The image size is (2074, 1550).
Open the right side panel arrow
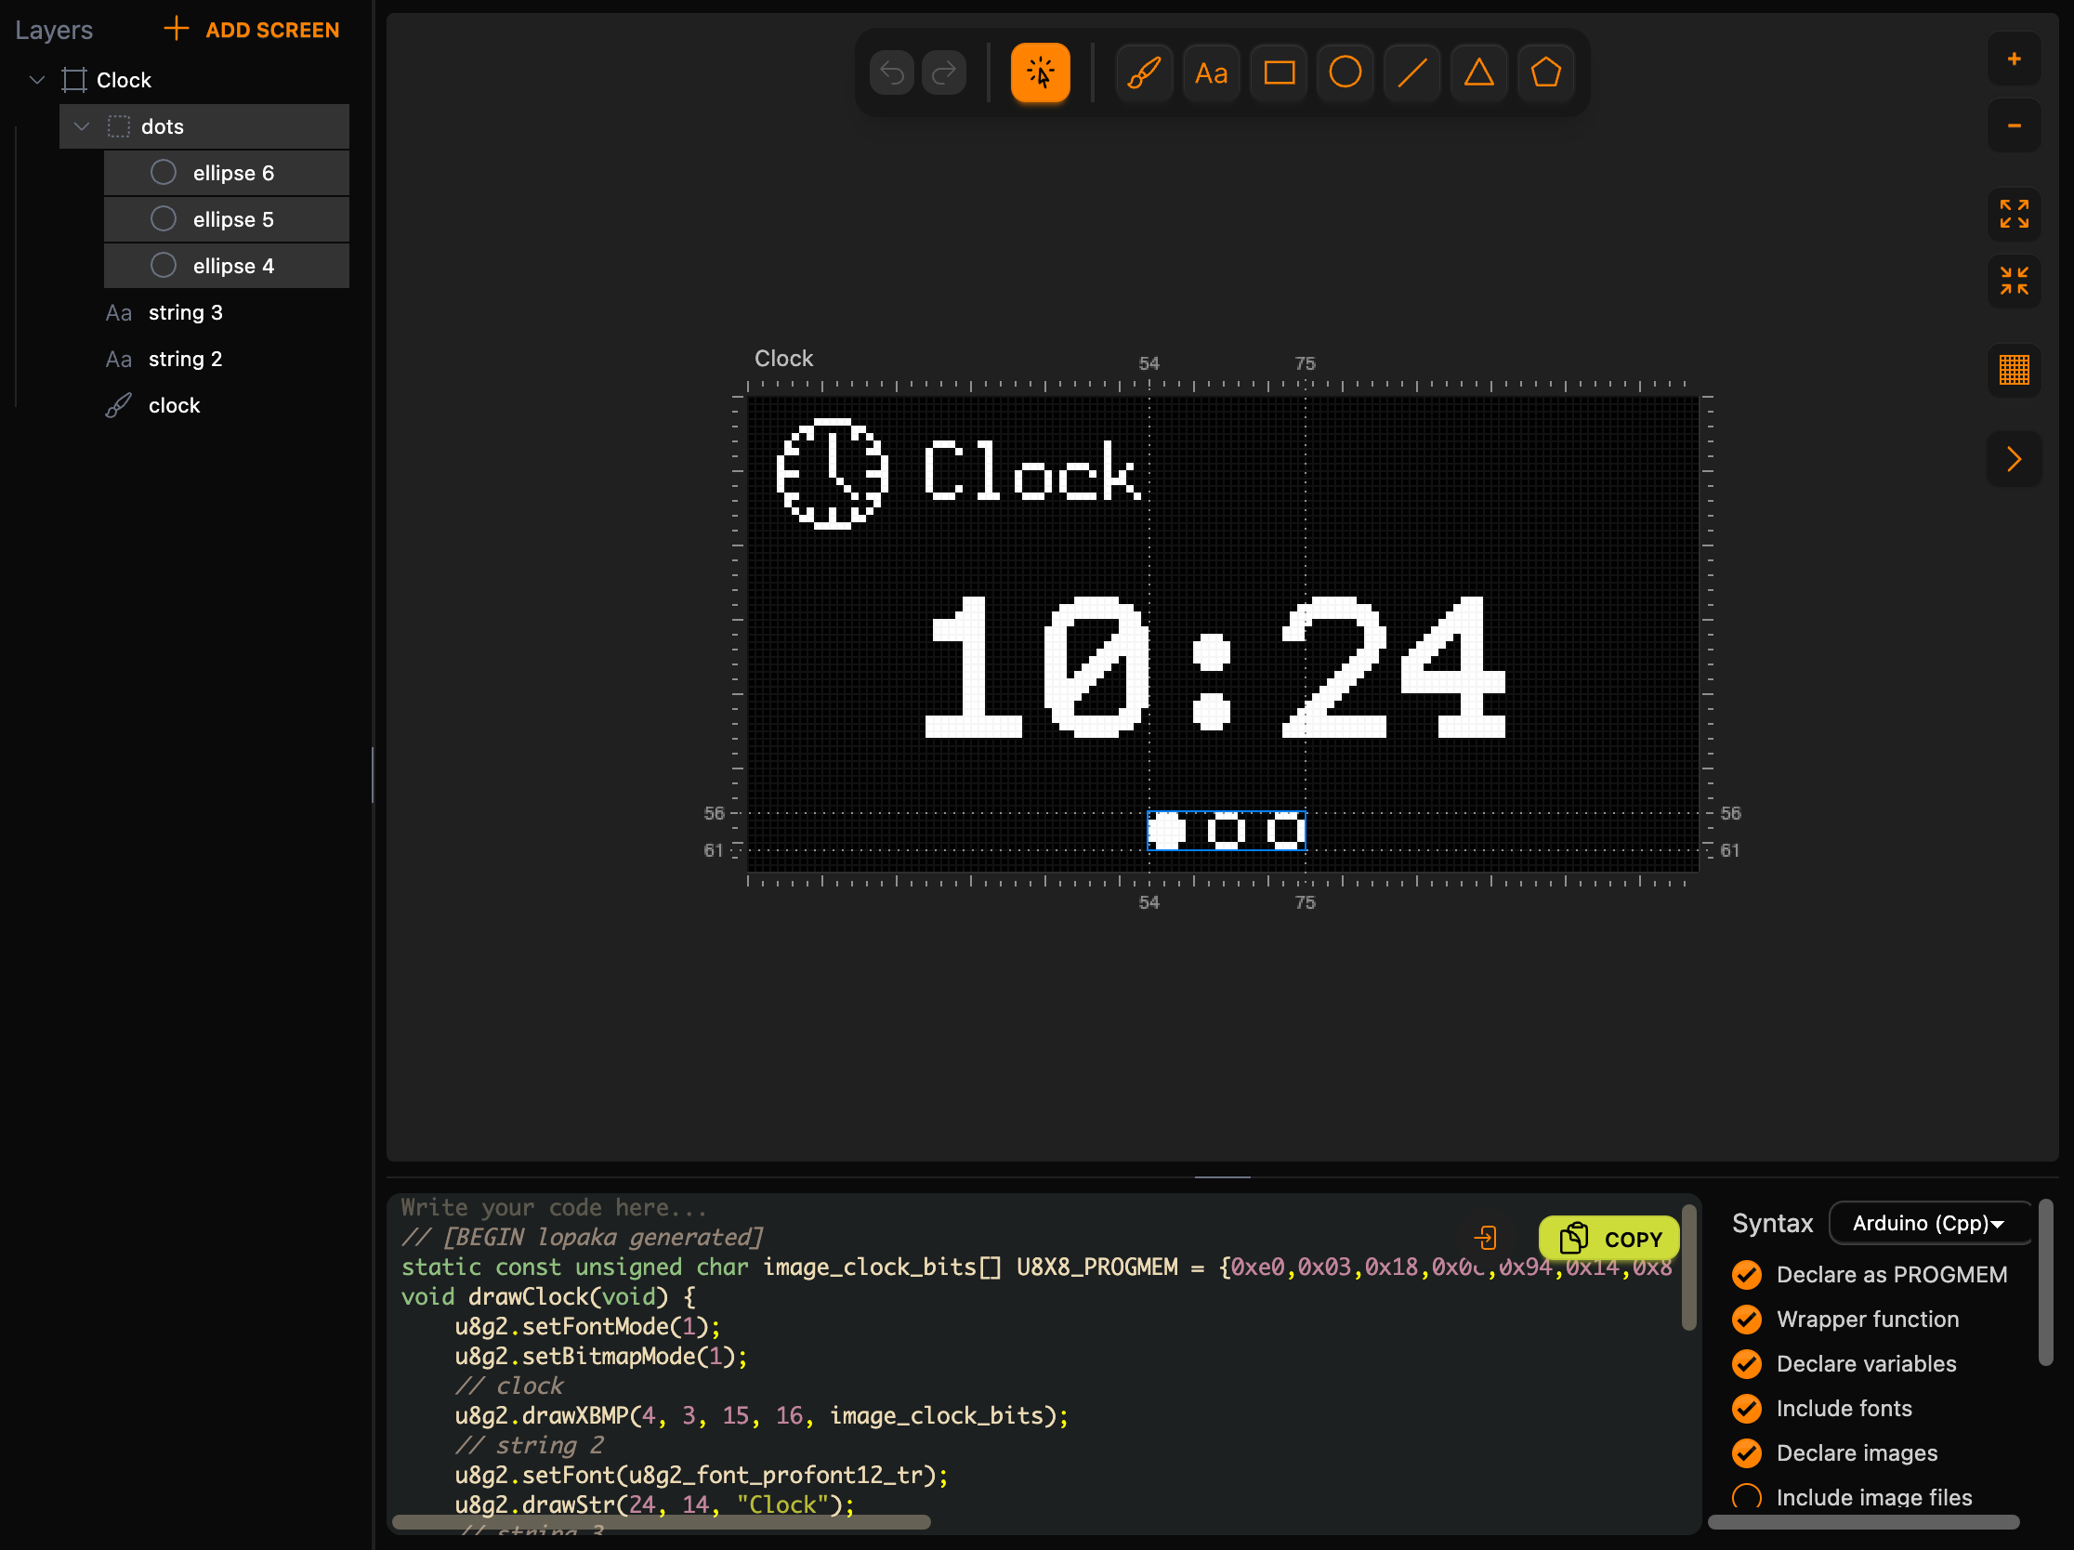2013,458
